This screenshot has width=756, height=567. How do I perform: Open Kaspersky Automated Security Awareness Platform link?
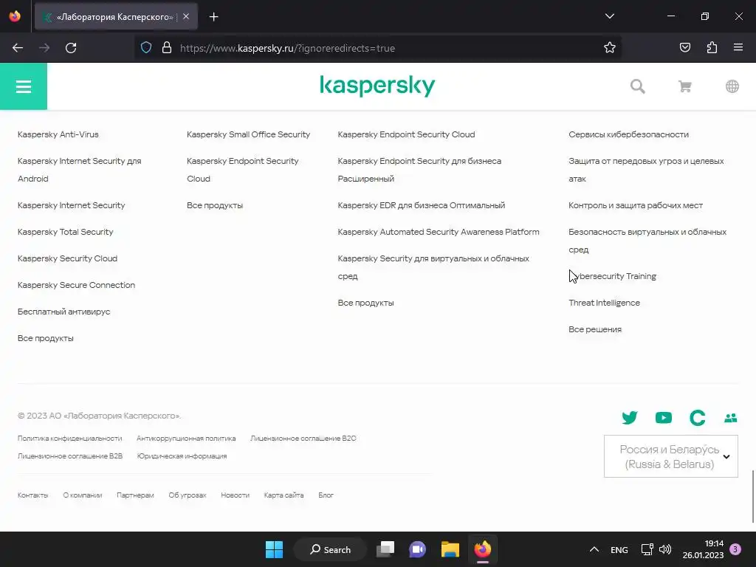[439, 232]
